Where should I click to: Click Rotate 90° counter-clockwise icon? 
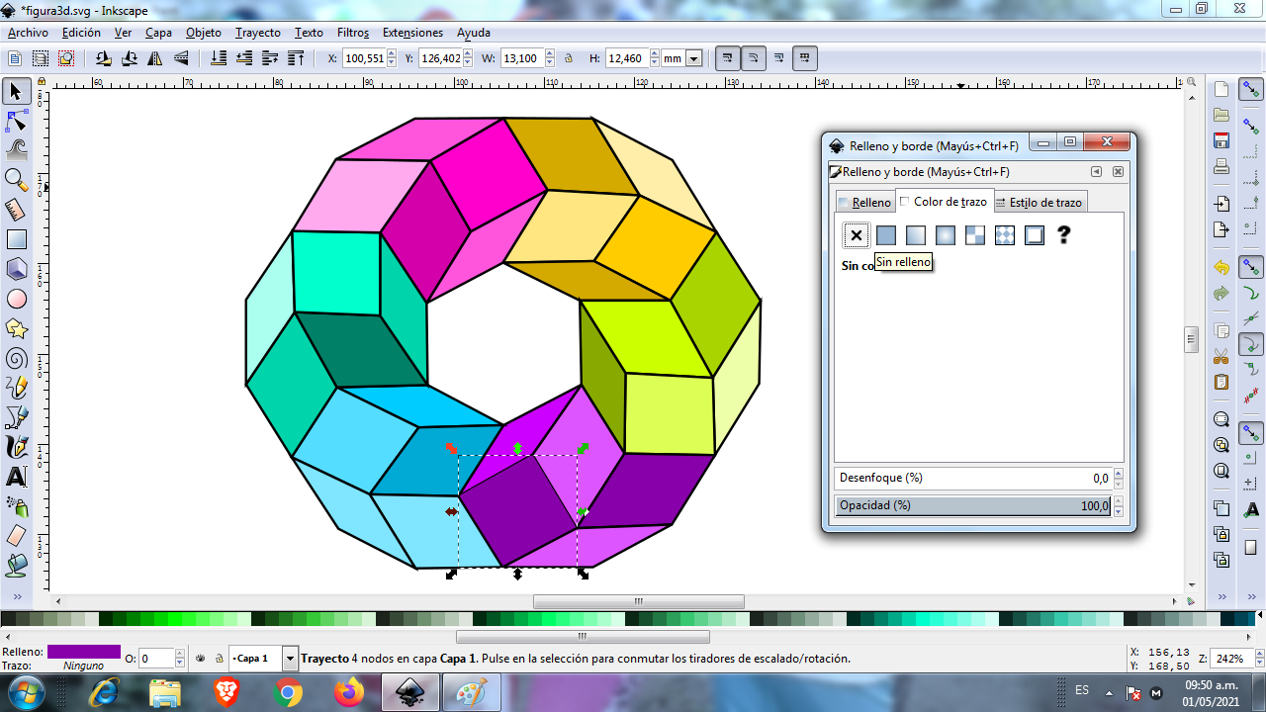pos(103,59)
